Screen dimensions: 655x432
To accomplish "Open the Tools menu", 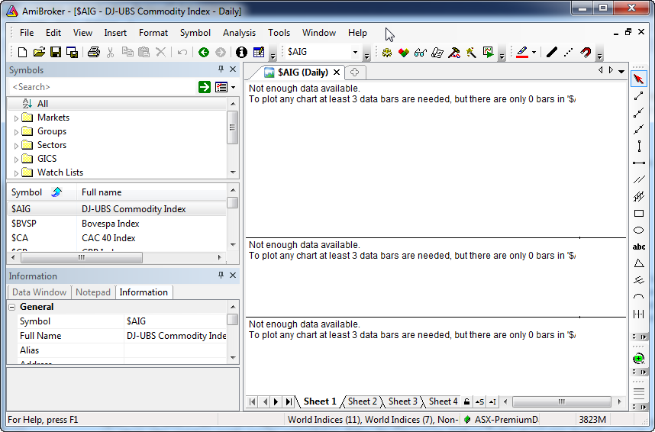I will [x=279, y=33].
